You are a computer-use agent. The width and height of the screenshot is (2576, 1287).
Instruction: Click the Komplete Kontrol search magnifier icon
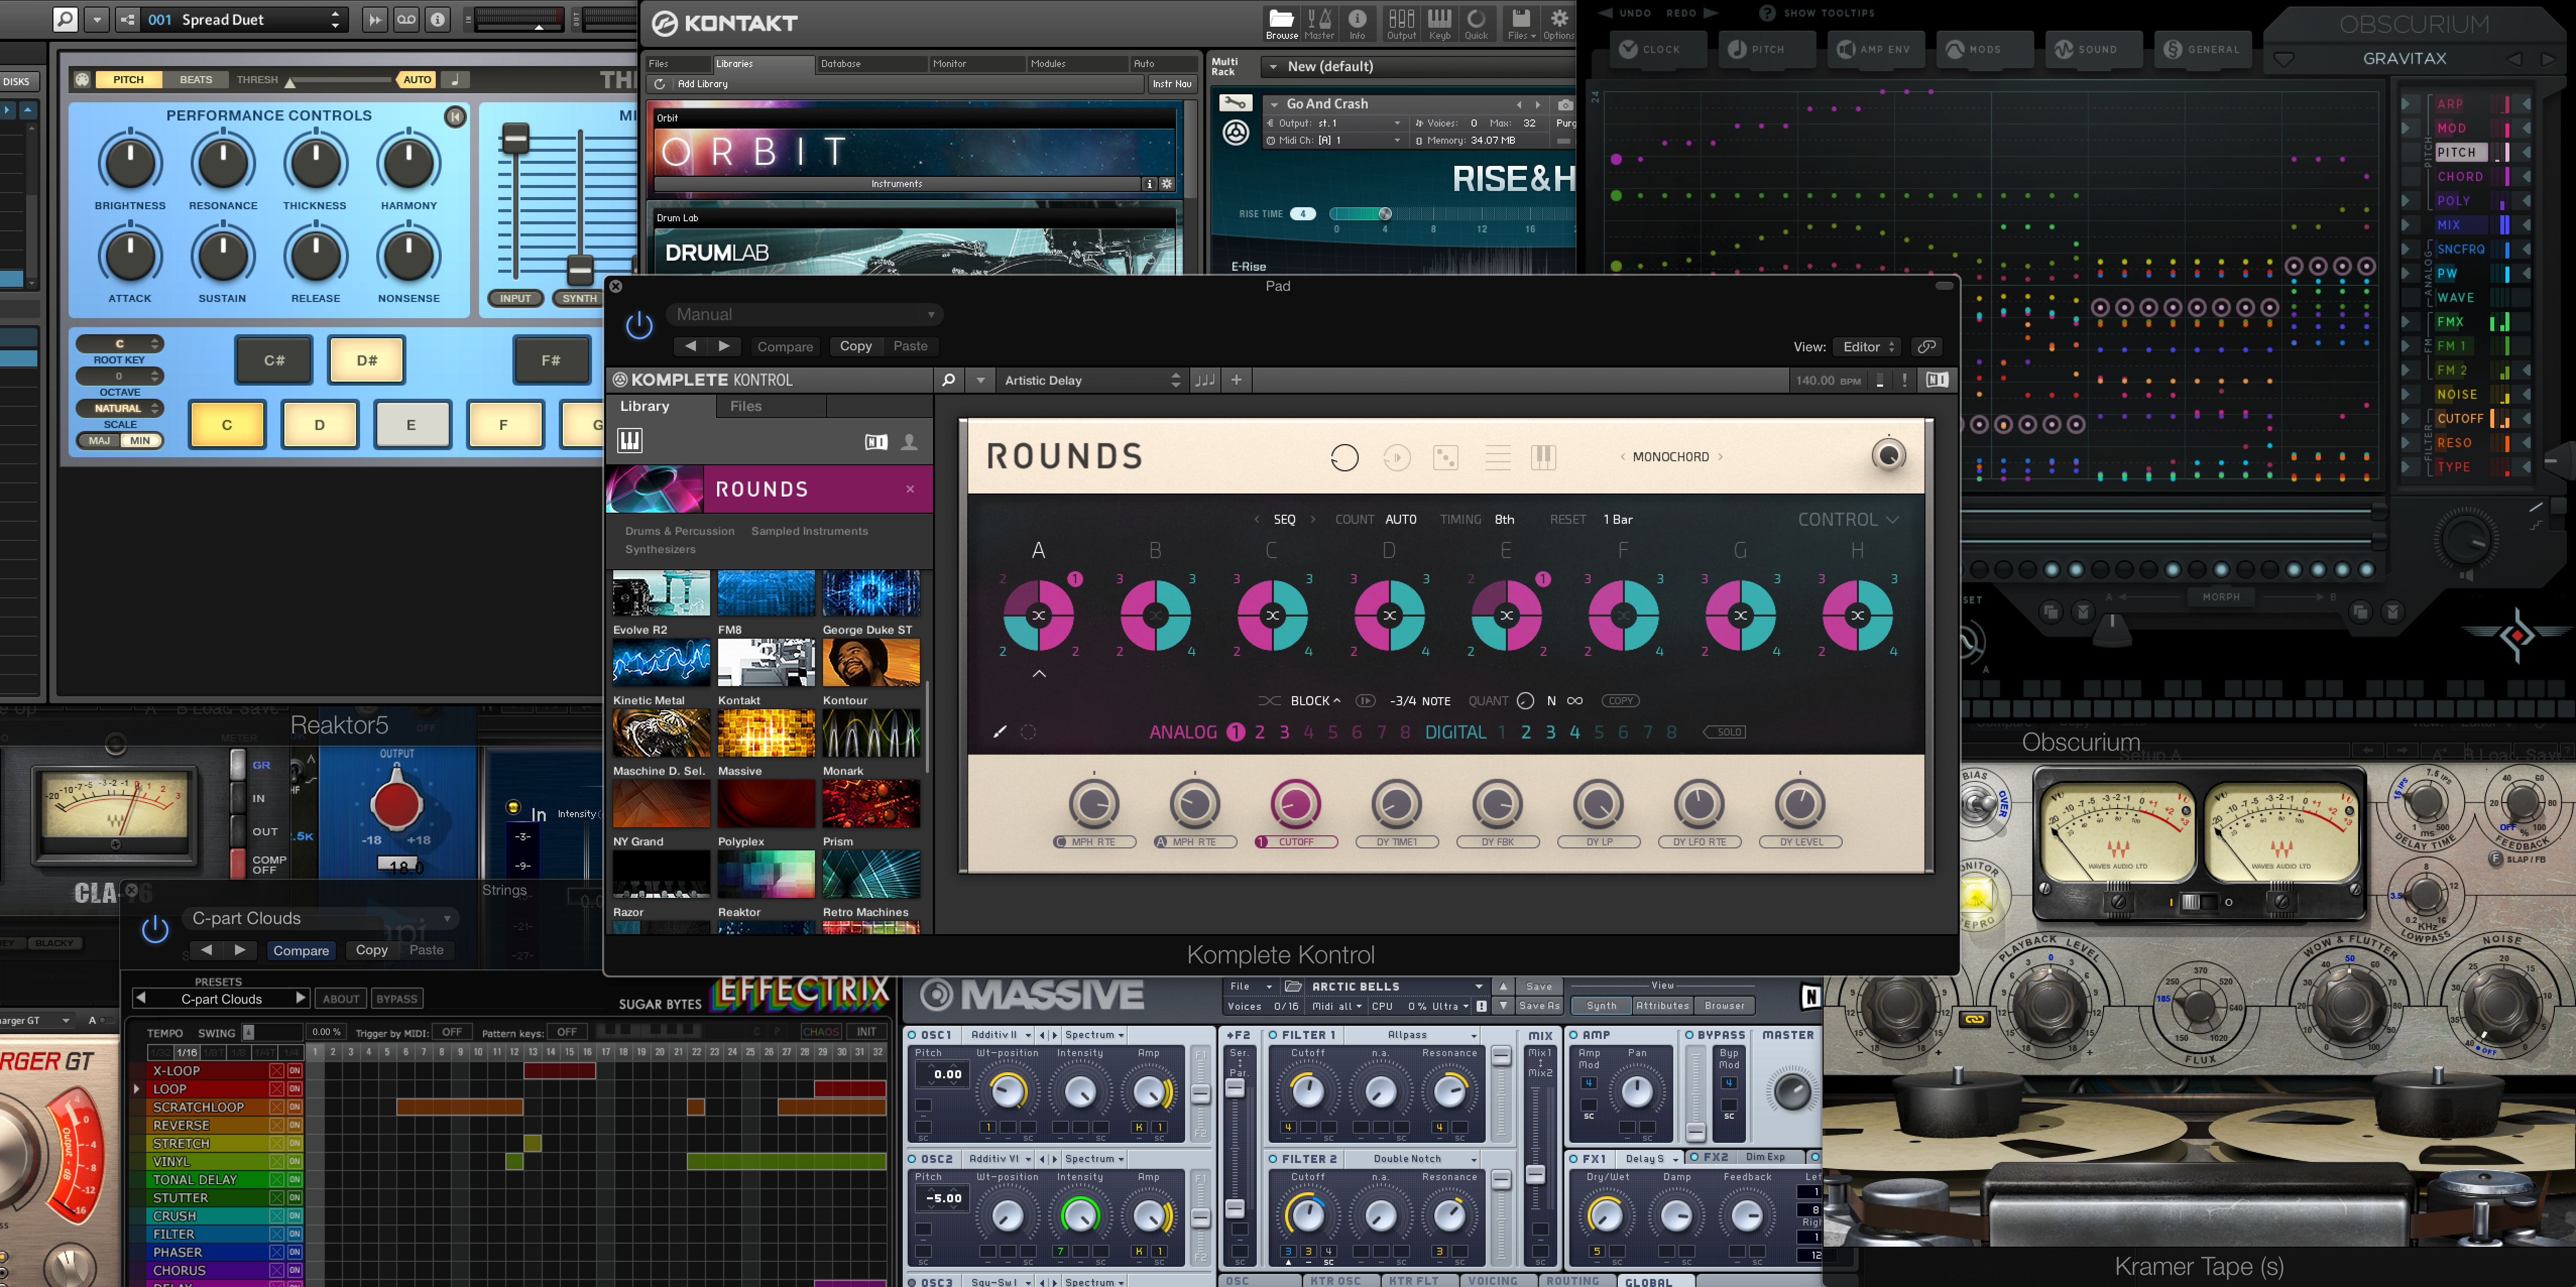[x=948, y=380]
